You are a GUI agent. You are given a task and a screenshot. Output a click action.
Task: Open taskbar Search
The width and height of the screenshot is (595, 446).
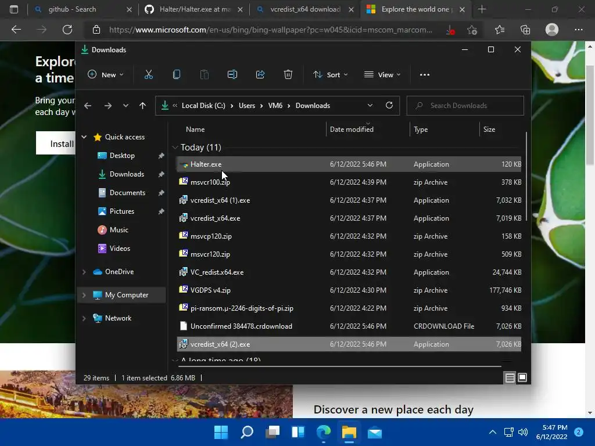click(246, 432)
